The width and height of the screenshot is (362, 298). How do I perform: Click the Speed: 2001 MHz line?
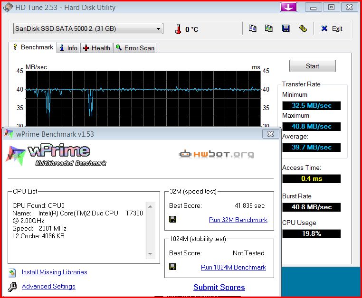pos(39,228)
